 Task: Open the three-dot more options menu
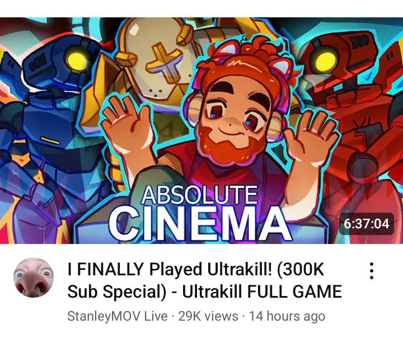pyautogui.click(x=372, y=271)
